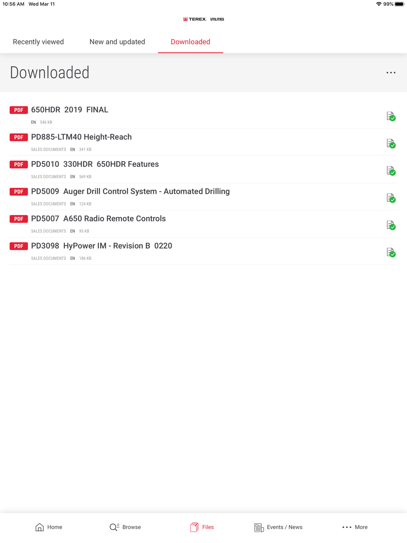Screen dimensions: 407x543
Task: Click '186 KB' size under PD3098
Action: click(85, 258)
